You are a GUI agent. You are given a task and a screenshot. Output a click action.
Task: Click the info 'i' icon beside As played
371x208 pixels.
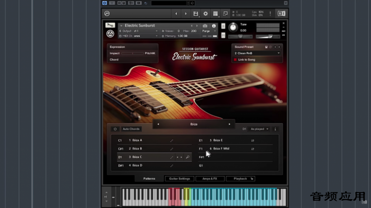(x=275, y=129)
